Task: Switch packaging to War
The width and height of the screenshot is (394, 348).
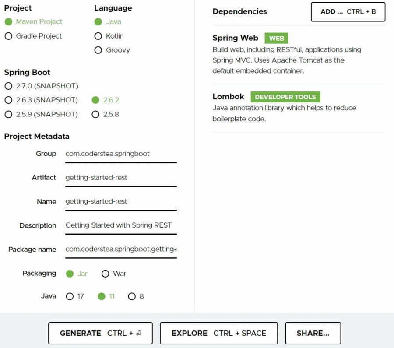Action: (105, 273)
